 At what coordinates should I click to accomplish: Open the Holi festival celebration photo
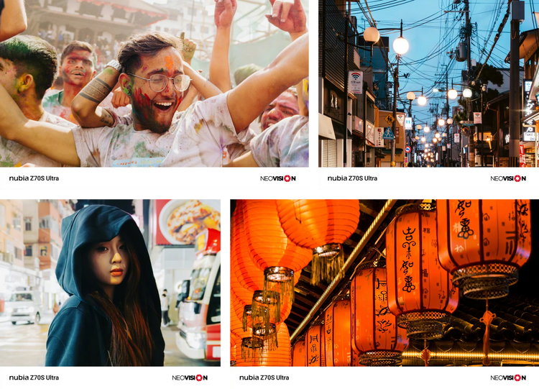(x=155, y=83)
